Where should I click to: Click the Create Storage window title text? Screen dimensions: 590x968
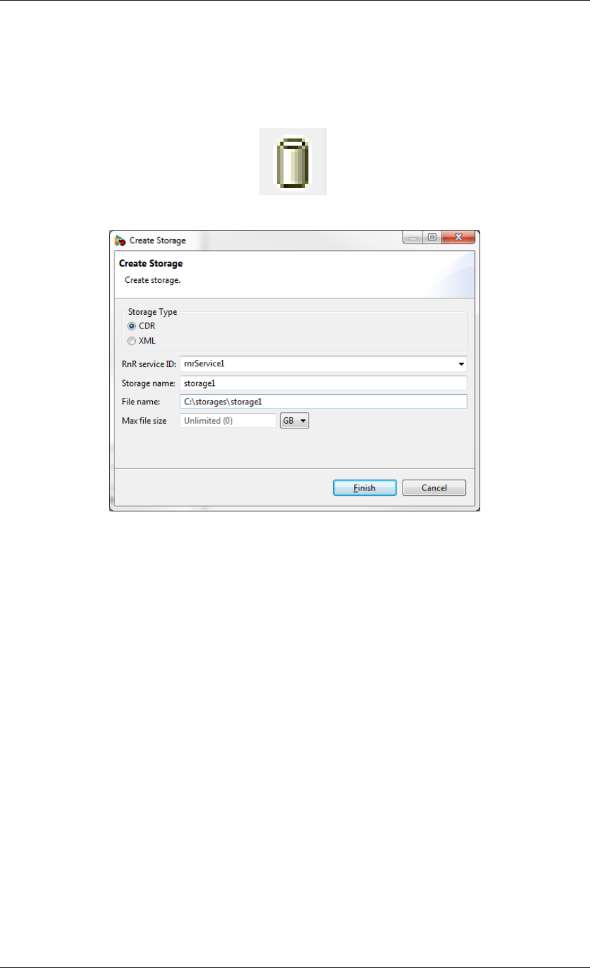pyautogui.click(x=157, y=240)
